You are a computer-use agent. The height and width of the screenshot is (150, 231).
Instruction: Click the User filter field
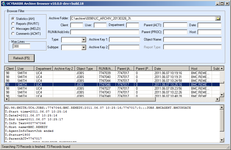(x=100, y=25)
